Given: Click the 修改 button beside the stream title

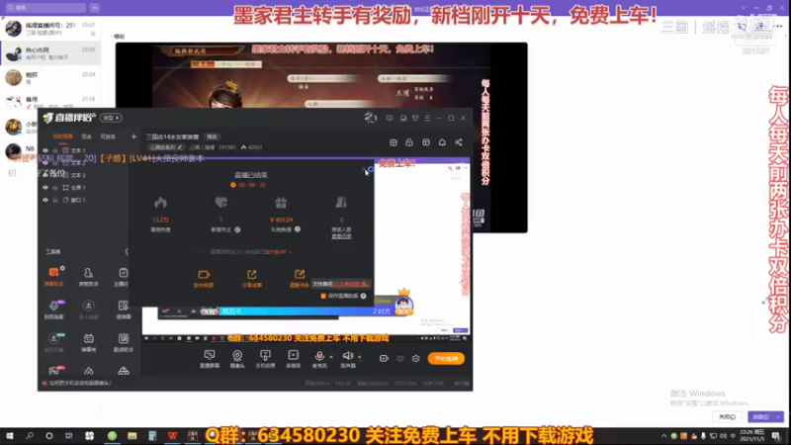Looking at the screenshot, I should tap(212, 136).
